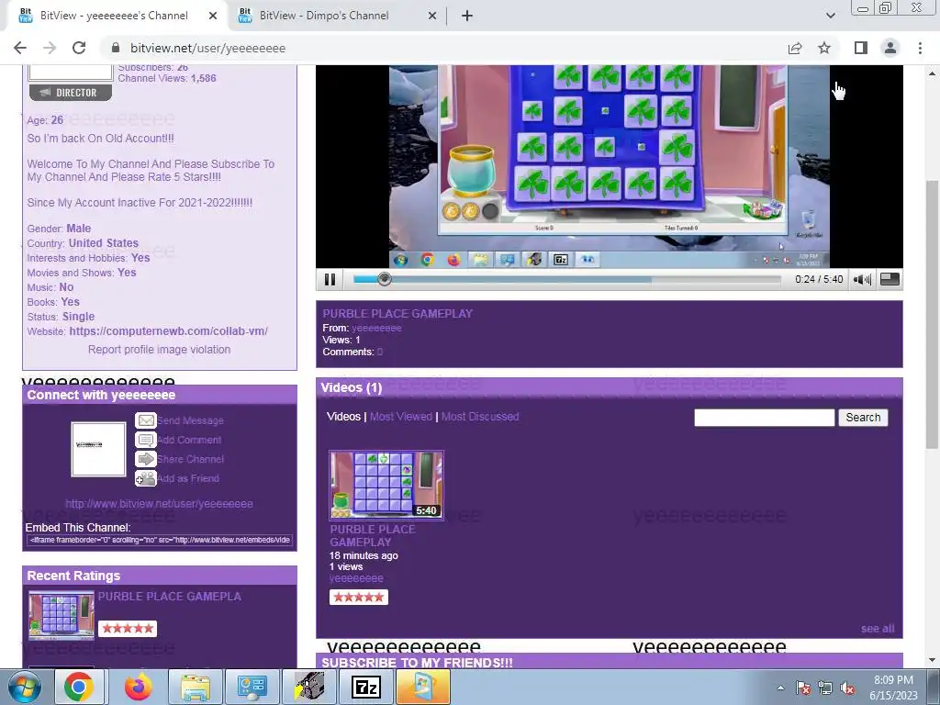940x705 pixels.
Task: Open Add as Friend link
Action: (188, 478)
